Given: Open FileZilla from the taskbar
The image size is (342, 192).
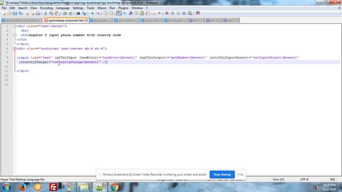Looking at the screenshot, I should pos(53,187).
